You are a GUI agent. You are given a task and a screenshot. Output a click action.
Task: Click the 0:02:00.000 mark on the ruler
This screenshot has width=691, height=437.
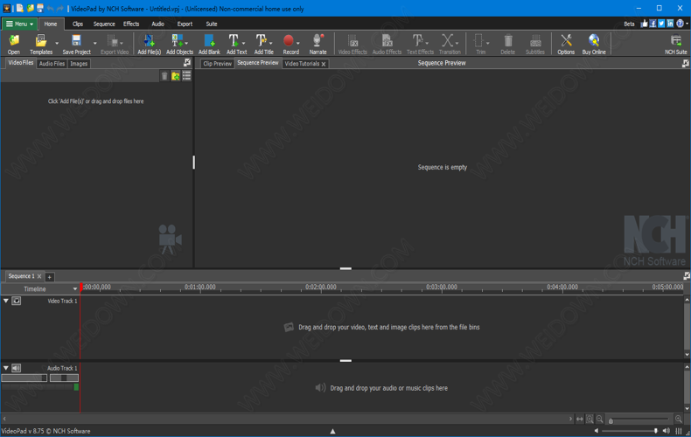click(x=321, y=287)
